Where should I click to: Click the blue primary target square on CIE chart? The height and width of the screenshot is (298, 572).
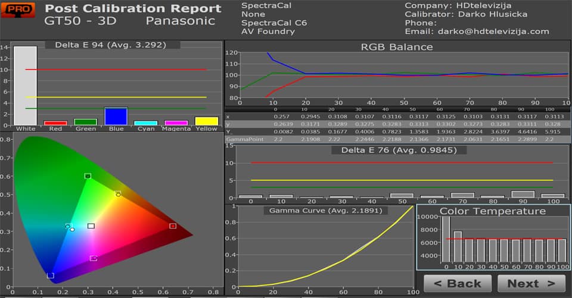pos(51,275)
